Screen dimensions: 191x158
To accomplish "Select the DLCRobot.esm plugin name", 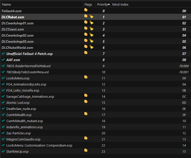I will [x=13, y=17].
